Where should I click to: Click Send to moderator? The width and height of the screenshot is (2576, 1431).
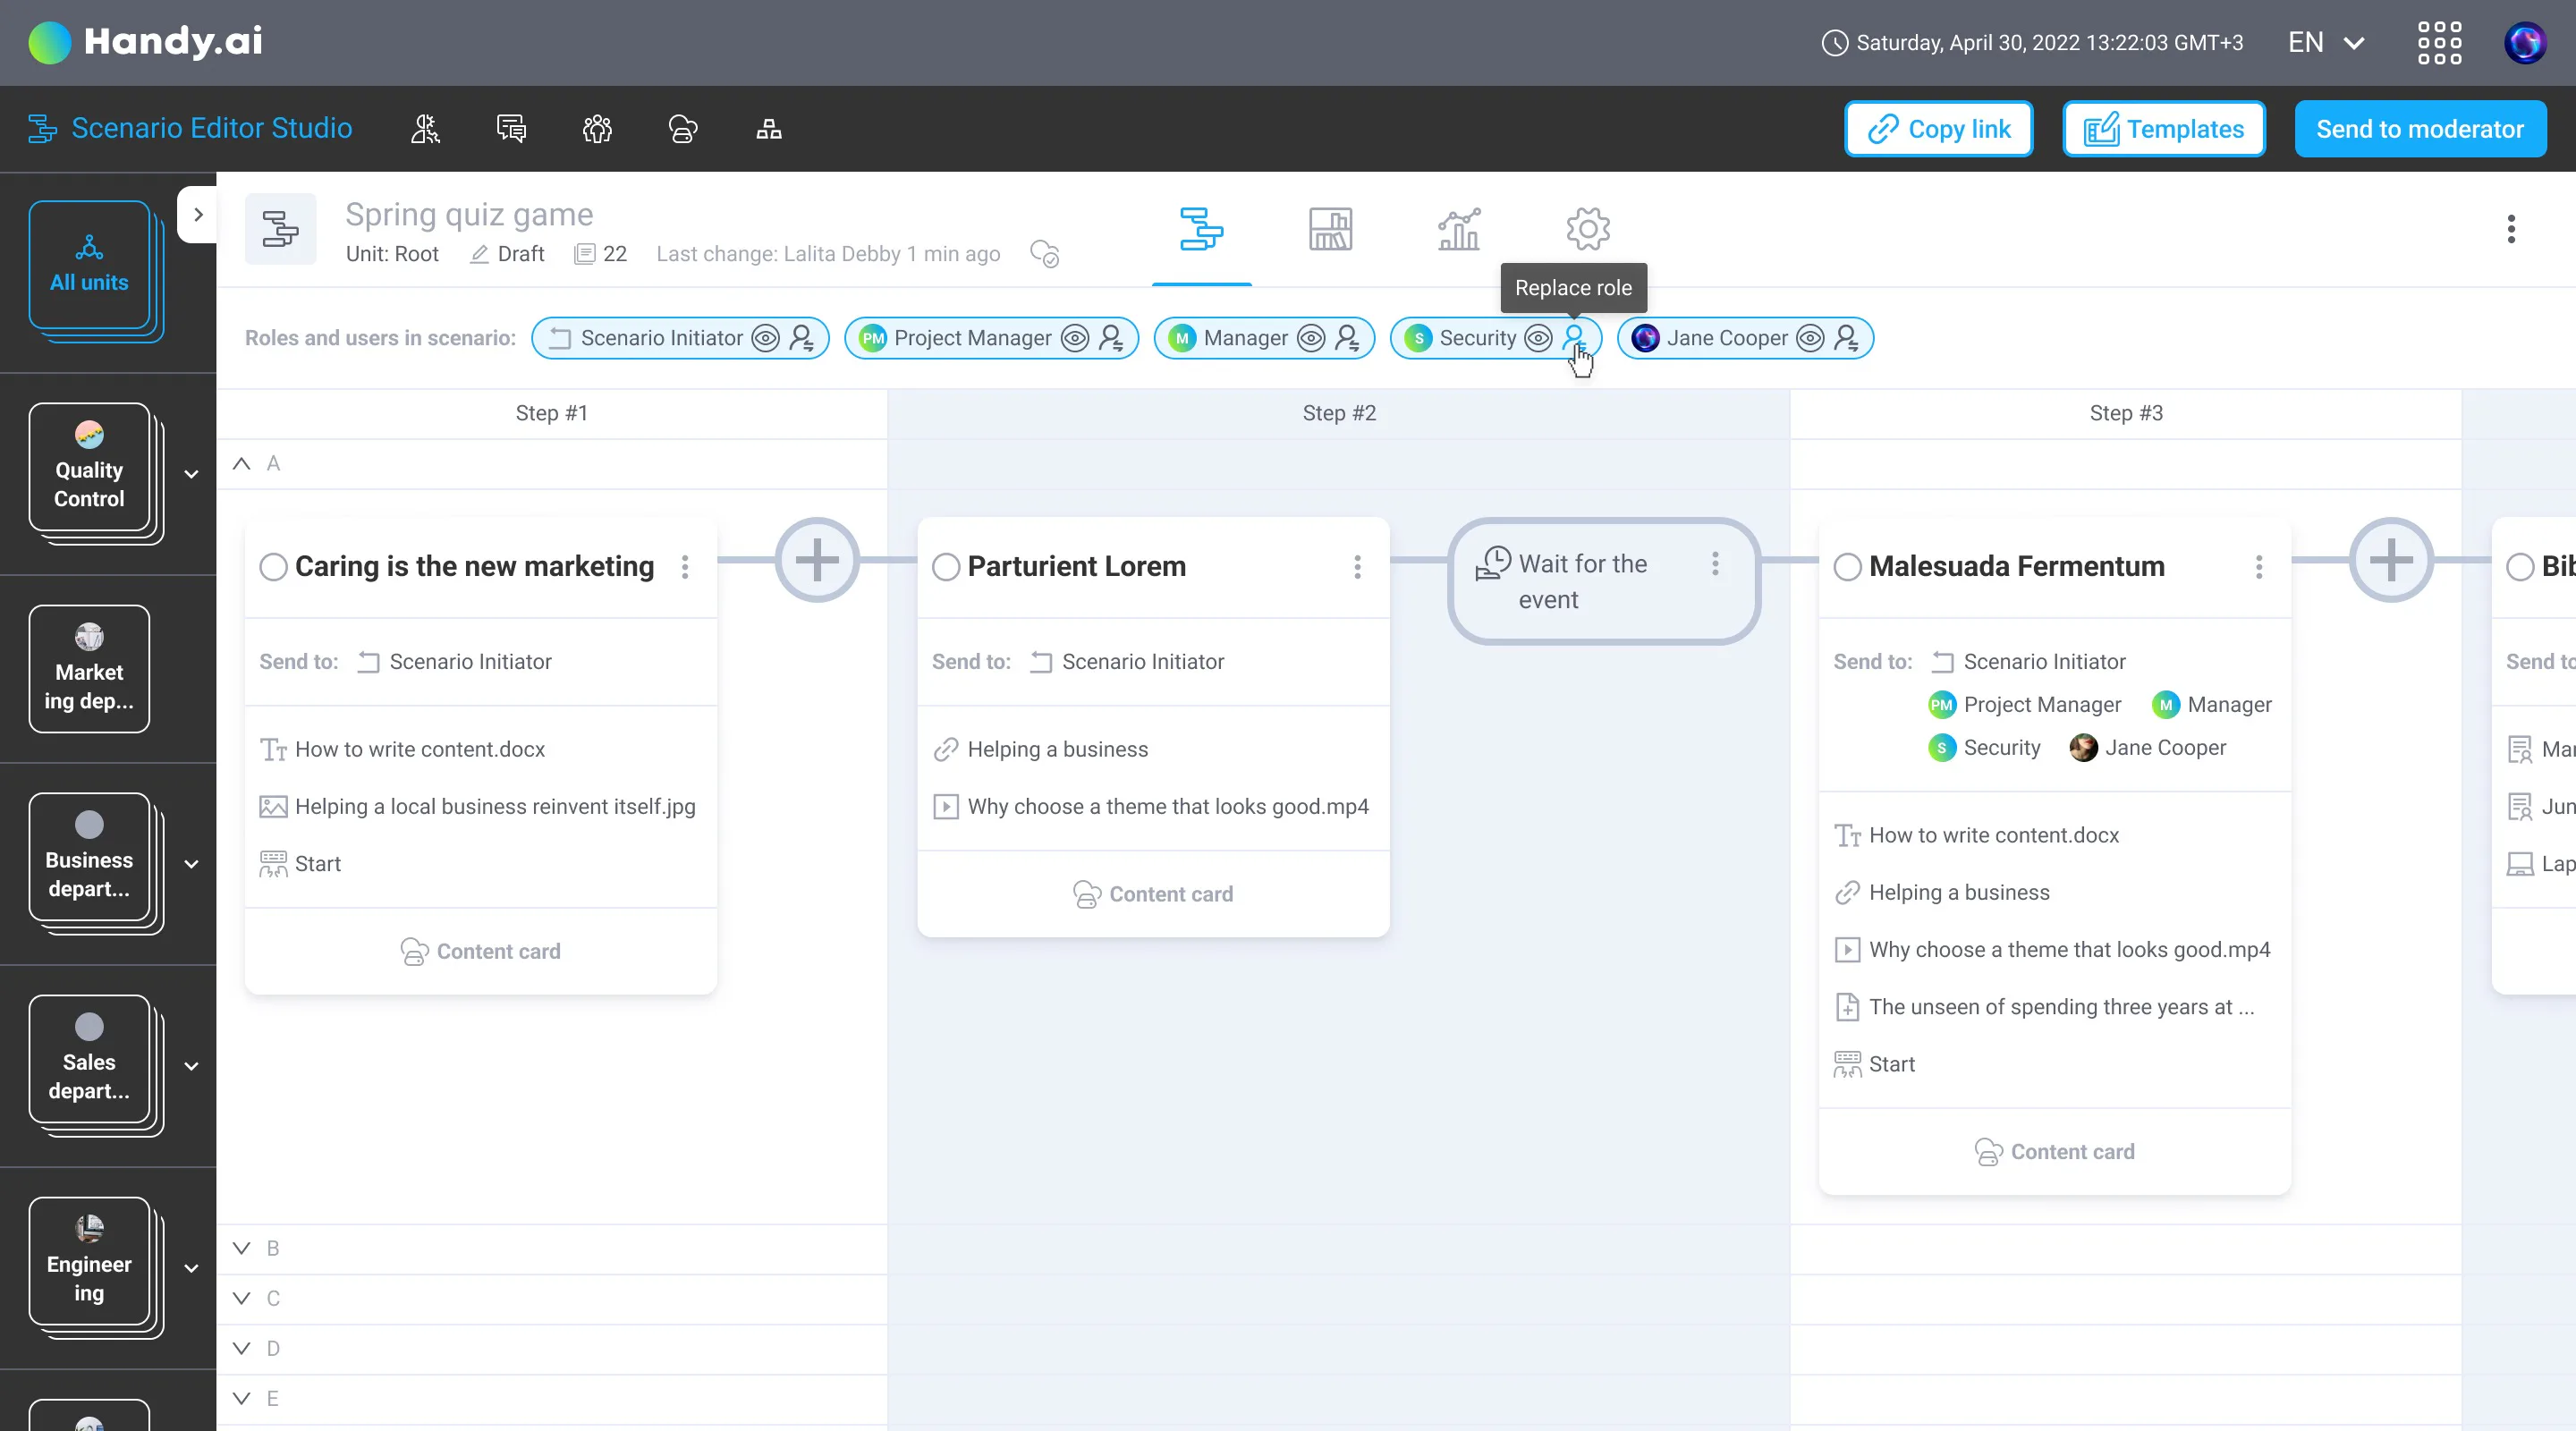[x=2419, y=129]
